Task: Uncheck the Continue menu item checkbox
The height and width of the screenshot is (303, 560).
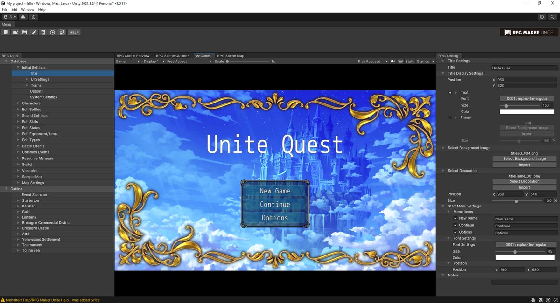Action: (x=455, y=225)
